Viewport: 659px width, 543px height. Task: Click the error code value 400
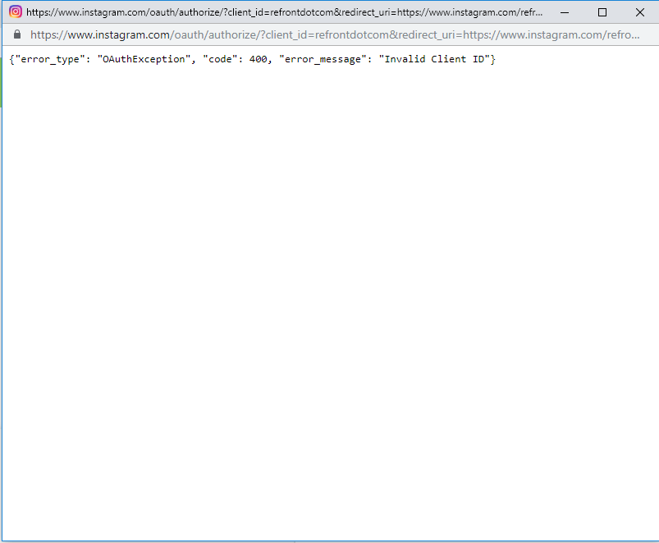click(258, 59)
